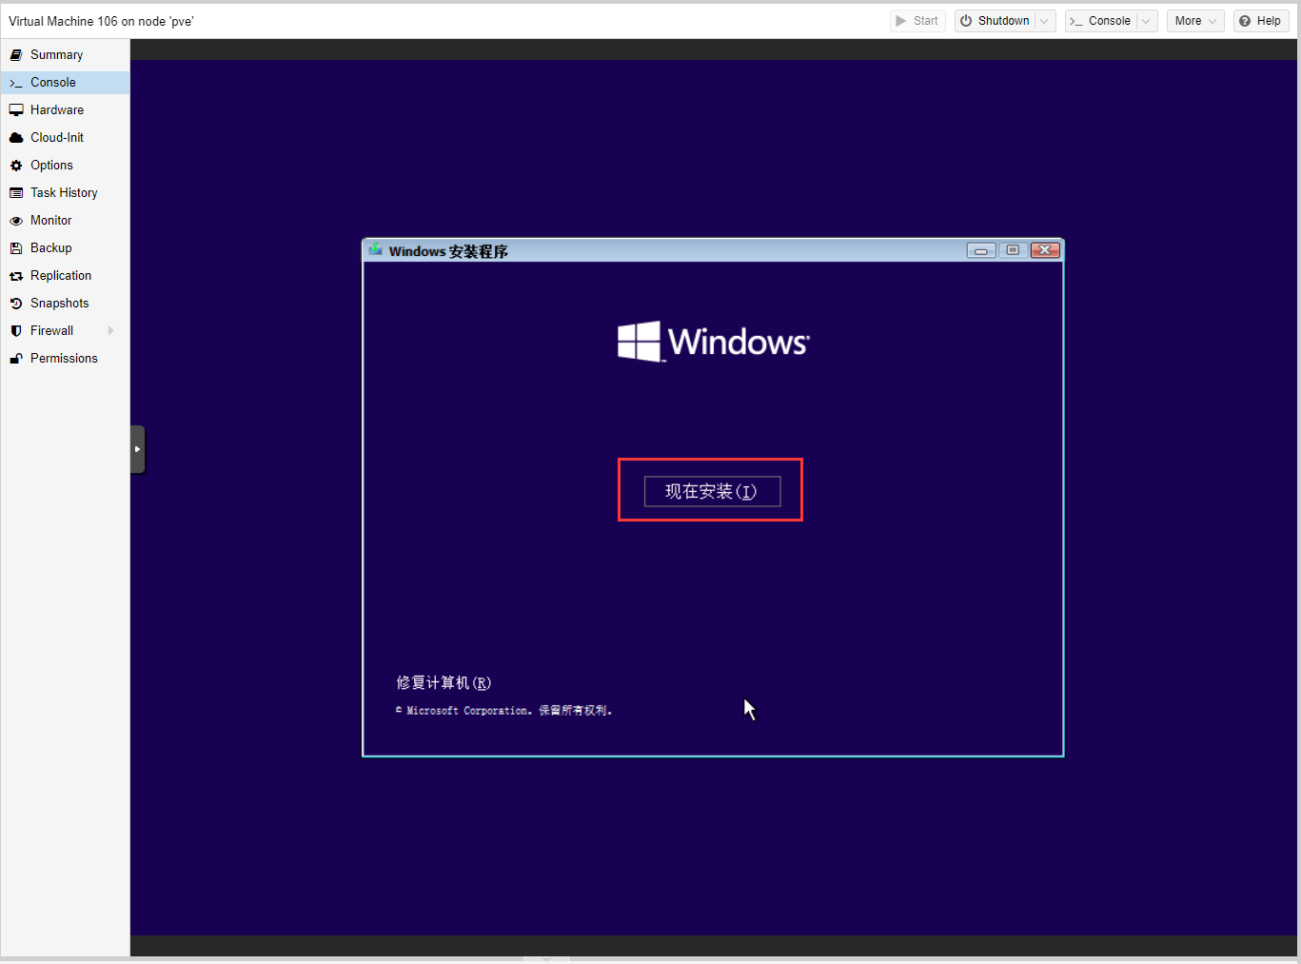Click the Firewall shield icon
Image resolution: width=1301 pixels, height=964 pixels.
click(x=16, y=331)
